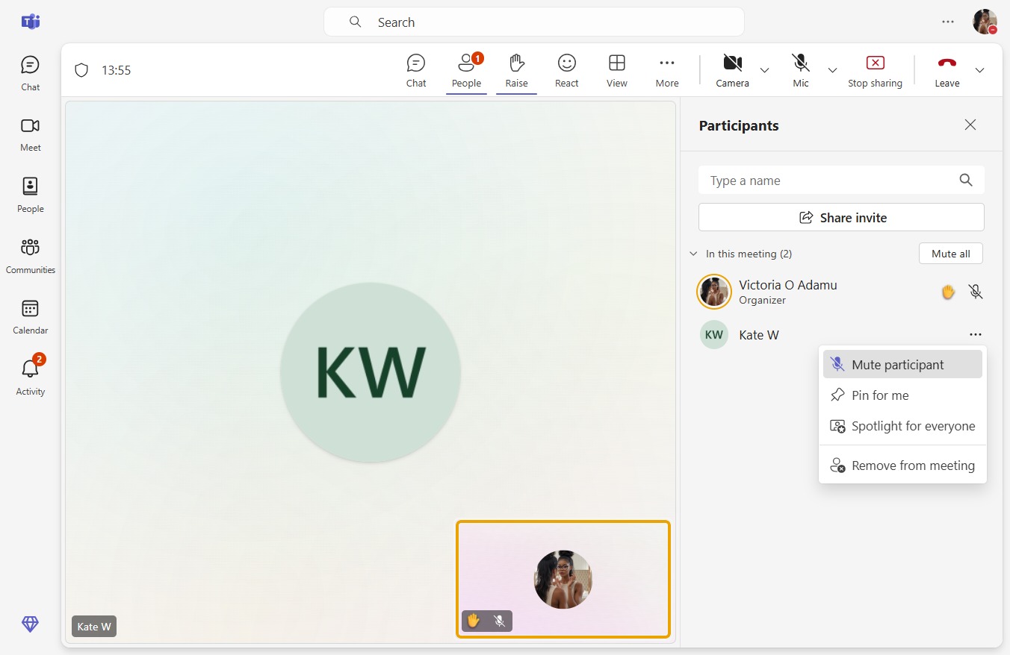This screenshot has height=655, width=1010.
Task: Click Victoria's avatar in participant list
Action: tap(713, 292)
